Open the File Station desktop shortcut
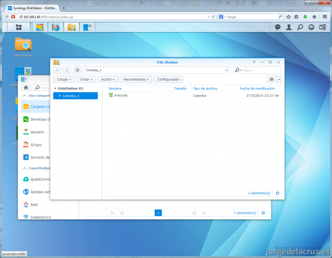Viewport: 332px width, 258px height. tap(23, 48)
